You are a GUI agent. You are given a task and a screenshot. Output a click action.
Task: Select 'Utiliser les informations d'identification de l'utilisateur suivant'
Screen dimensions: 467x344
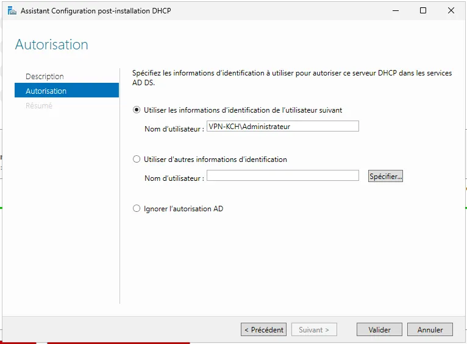point(137,110)
